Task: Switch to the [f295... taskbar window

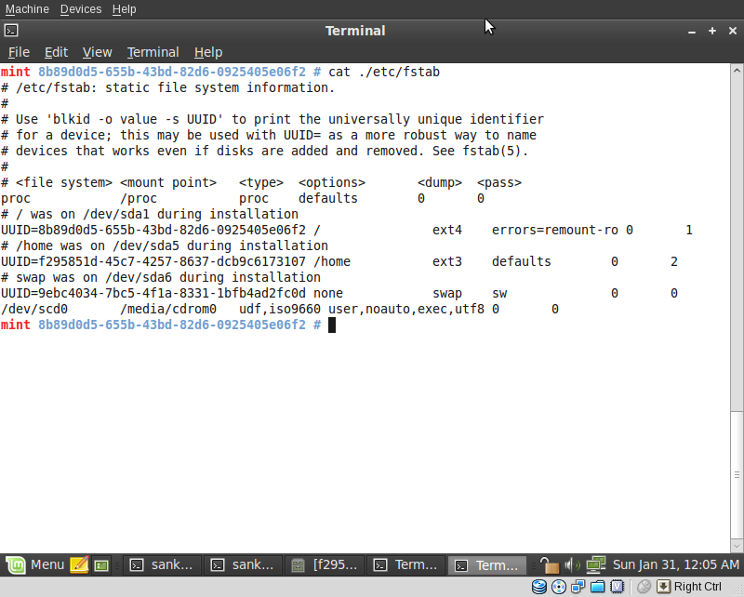Action: (325, 564)
